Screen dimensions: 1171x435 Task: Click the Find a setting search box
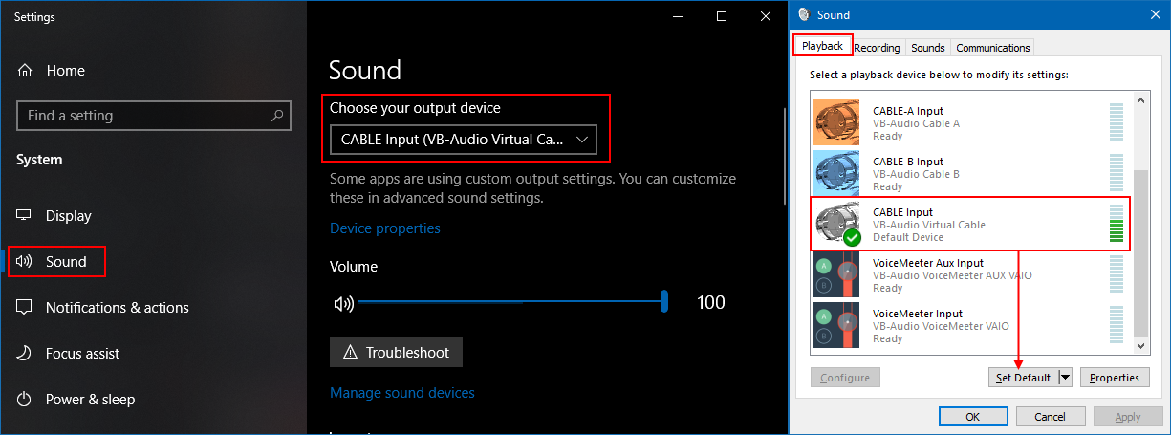[x=154, y=116]
